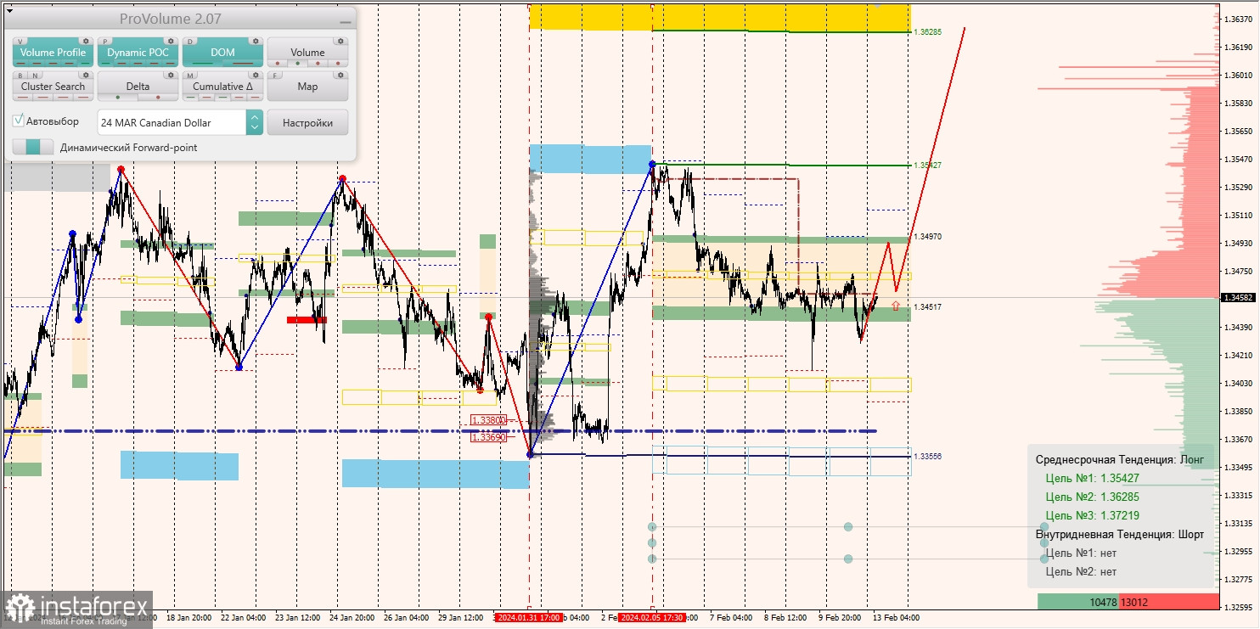Viewport: 1260px width, 629px height.
Task: Click the 1.34970 level label
Action: pos(927,237)
